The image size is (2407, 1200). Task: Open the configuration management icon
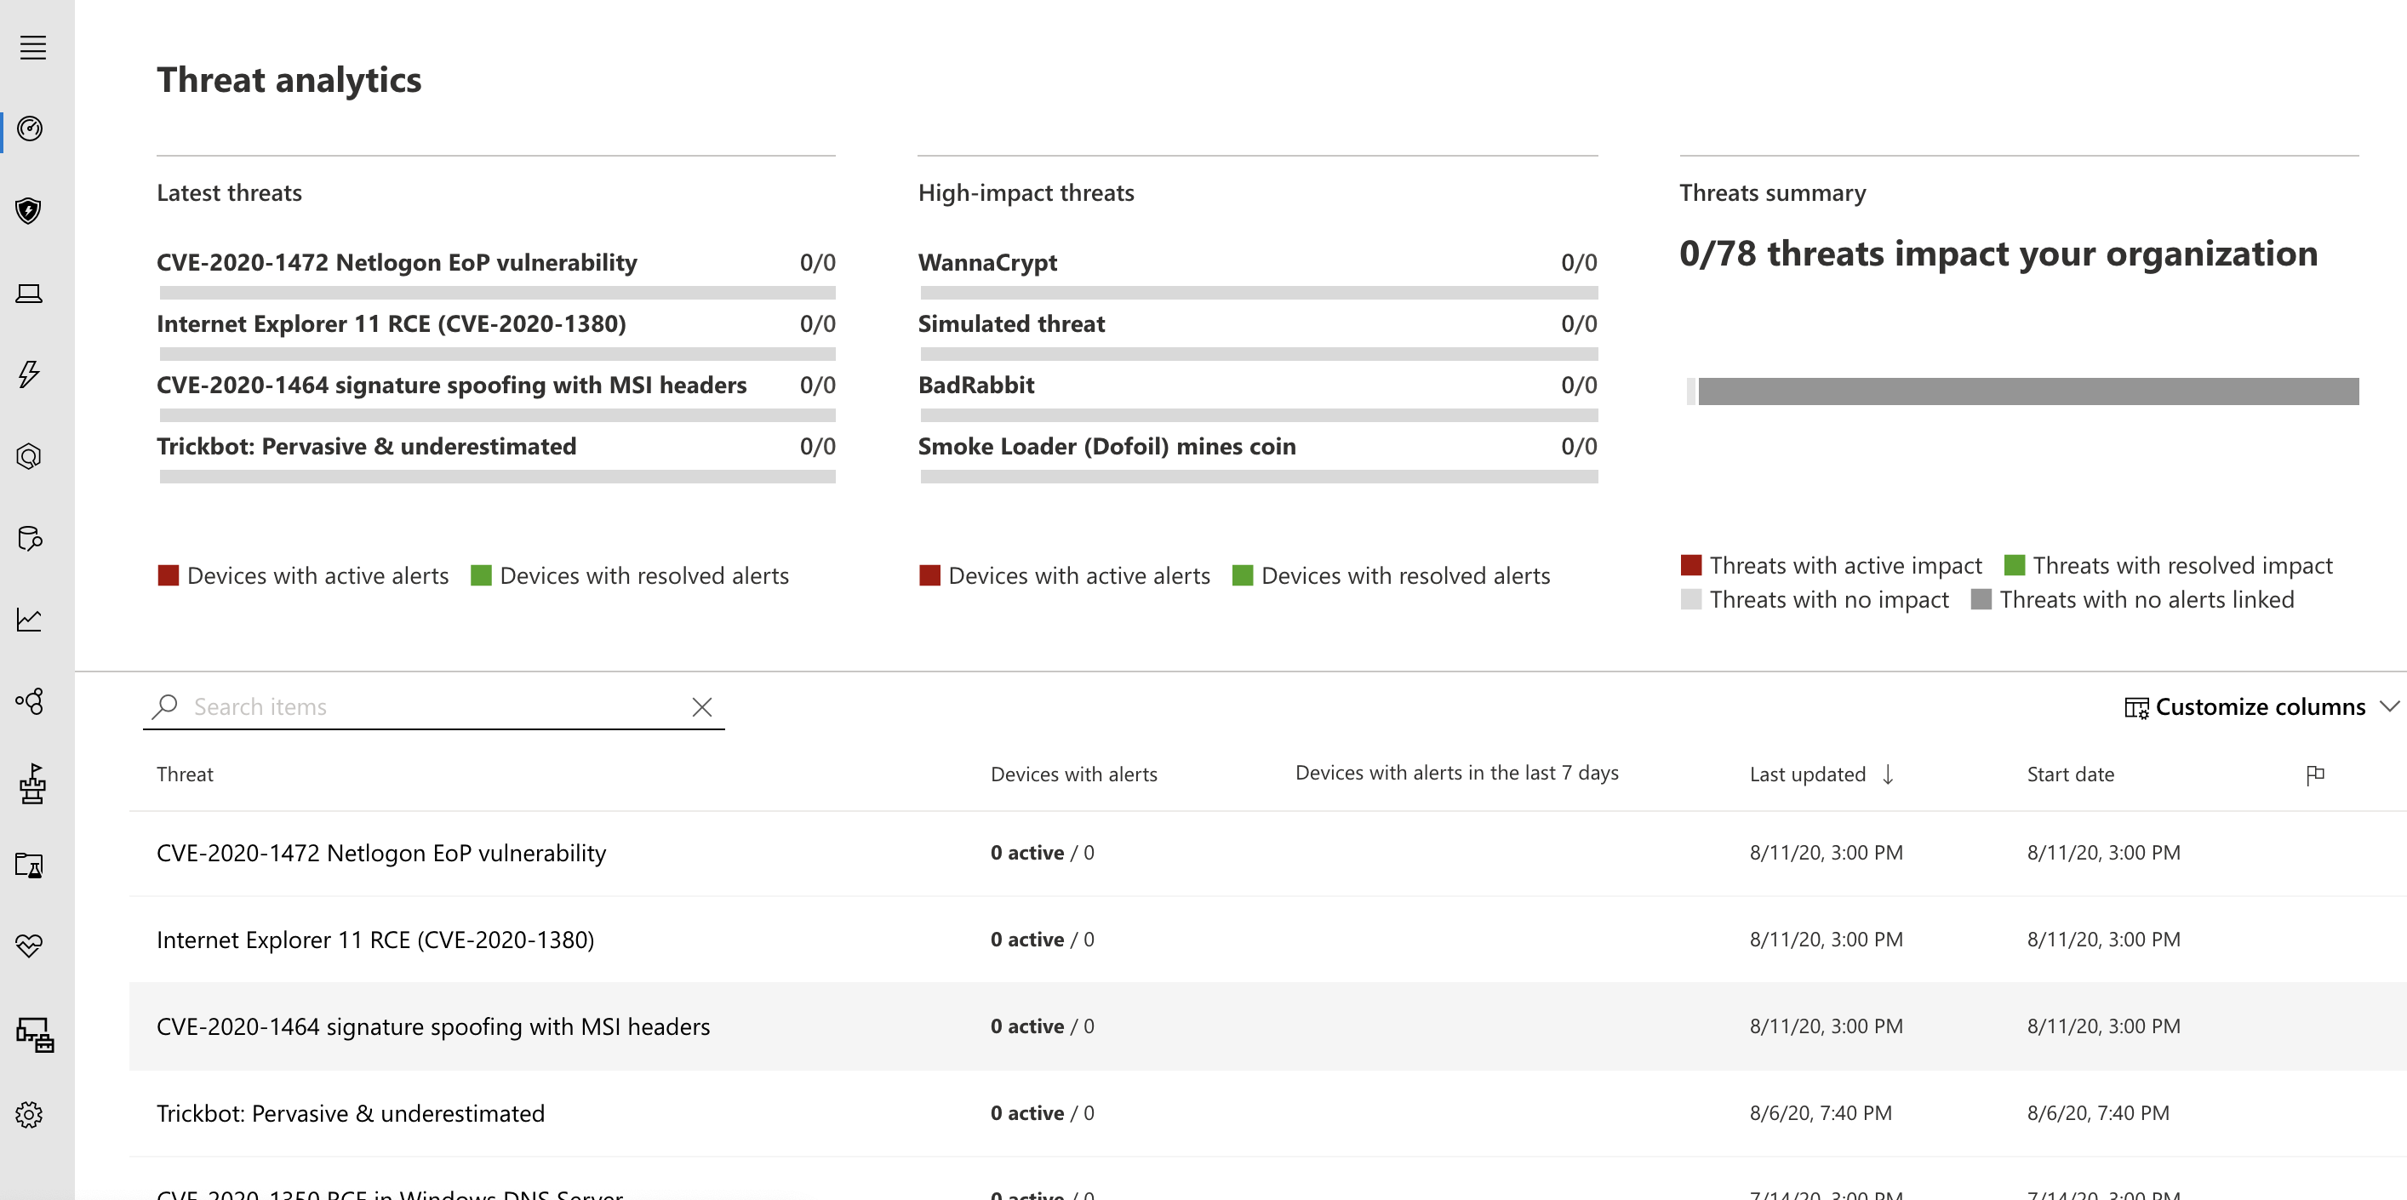32,1035
